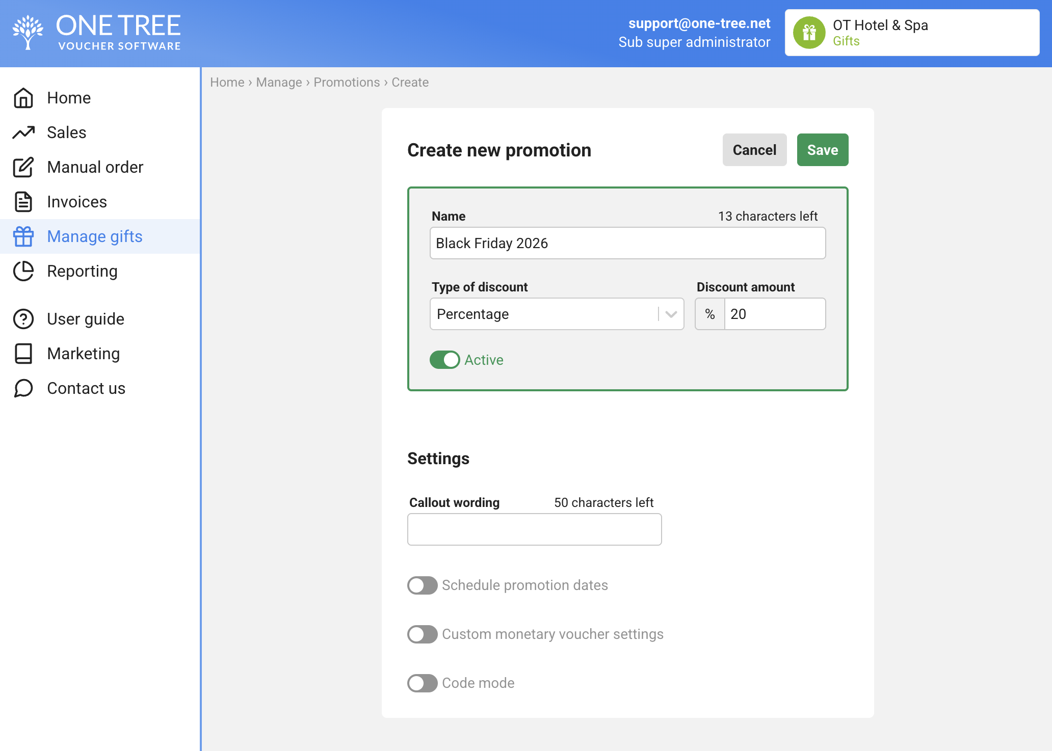The image size is (1052, 751).
Task: Click Home in the breadcrumb trail
Action: 227,82
